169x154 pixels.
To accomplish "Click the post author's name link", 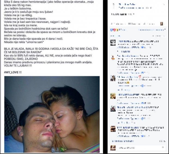I will (x=127, y=4).
